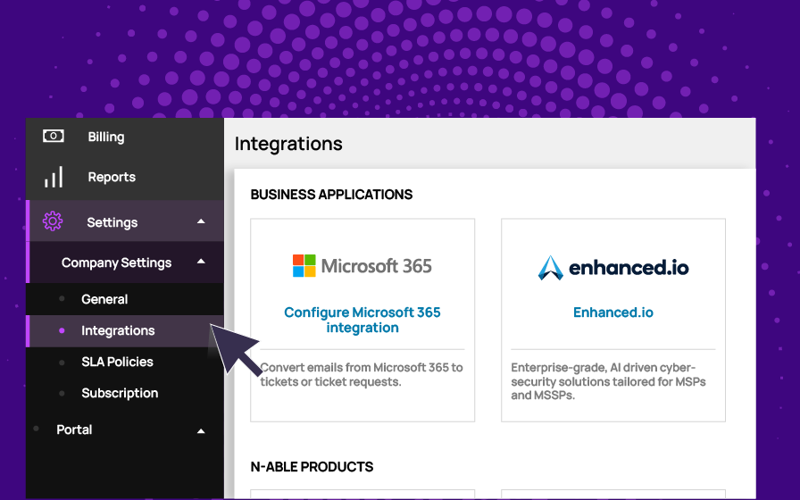Open the Reports menu item
This screenshot has height=500, width=800.
coord(112,177)
